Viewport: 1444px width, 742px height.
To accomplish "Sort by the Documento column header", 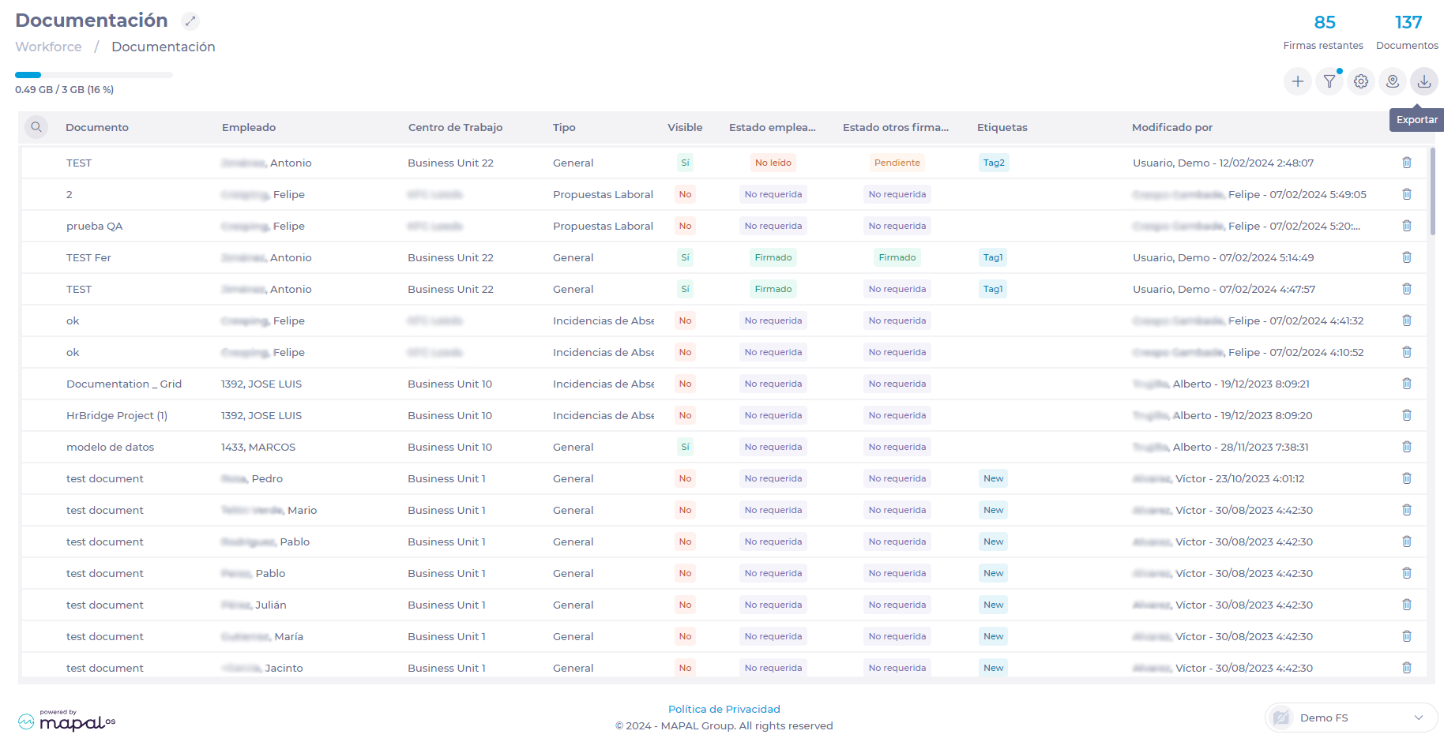I will click(97, 127).
